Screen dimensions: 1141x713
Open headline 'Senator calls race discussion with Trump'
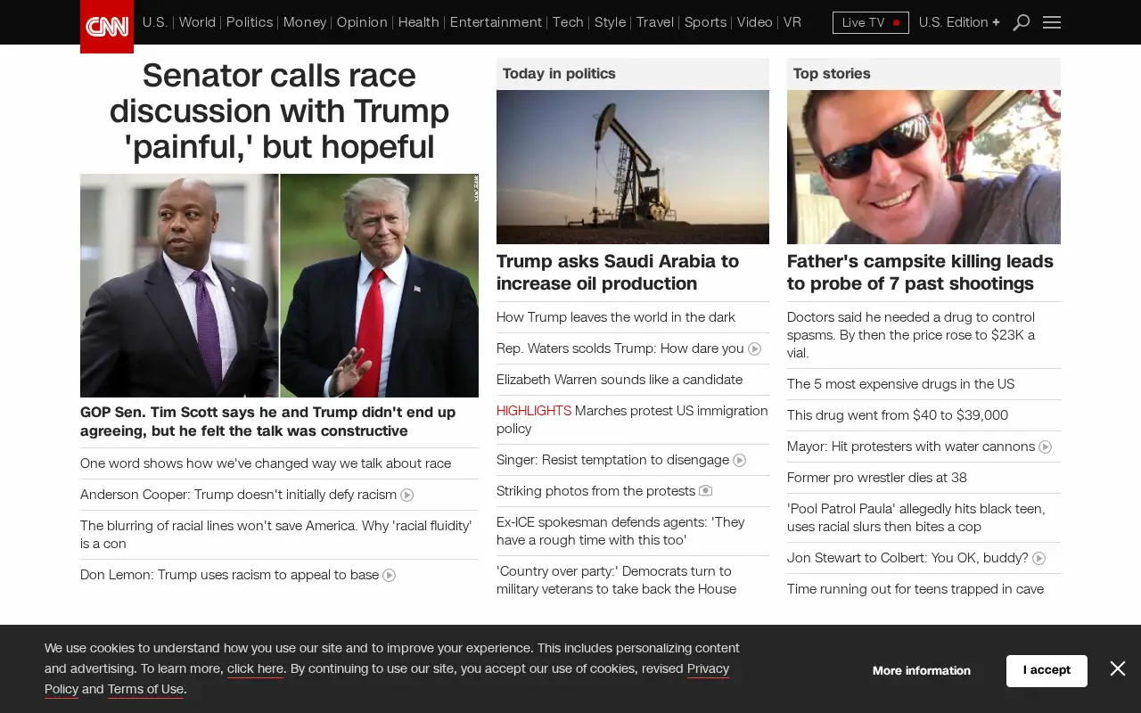(279, 111)
